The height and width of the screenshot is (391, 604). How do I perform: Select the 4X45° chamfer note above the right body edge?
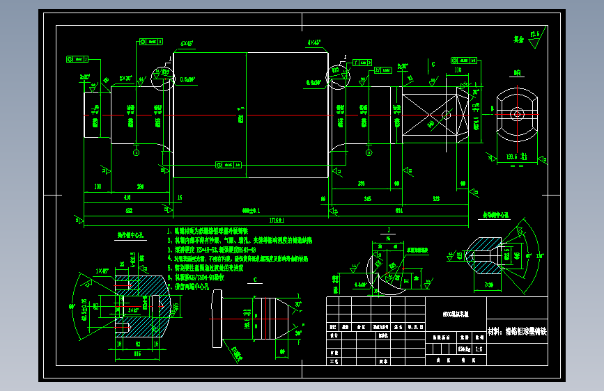314,42
